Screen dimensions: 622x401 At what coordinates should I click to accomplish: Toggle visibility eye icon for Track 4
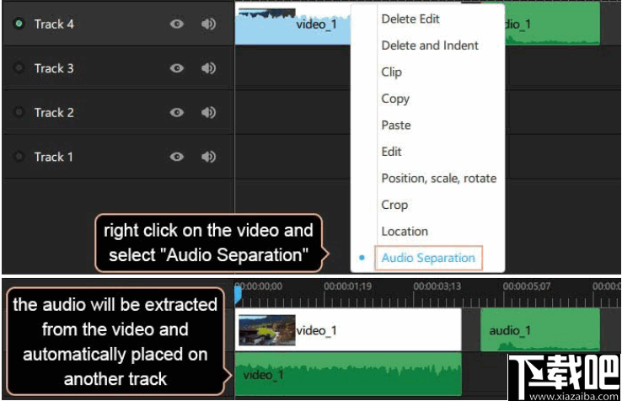(x=177, y=24)
